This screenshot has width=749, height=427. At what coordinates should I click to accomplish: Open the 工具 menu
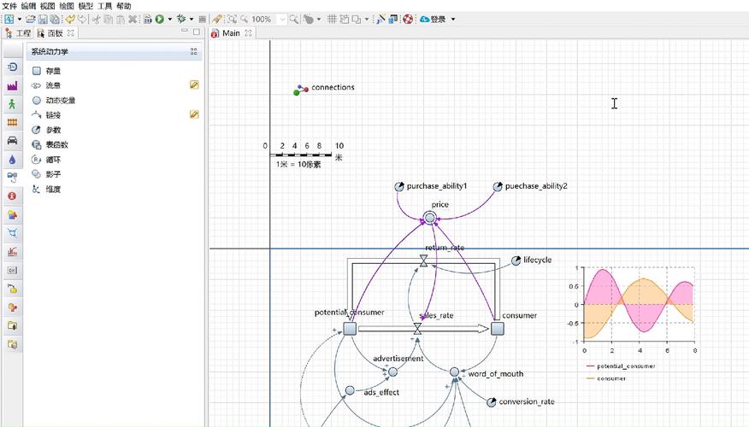click(104, 6)
